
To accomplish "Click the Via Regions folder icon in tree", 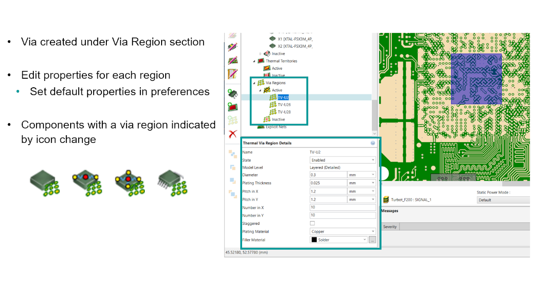I will pyautogui.click(x=261, y=83).
